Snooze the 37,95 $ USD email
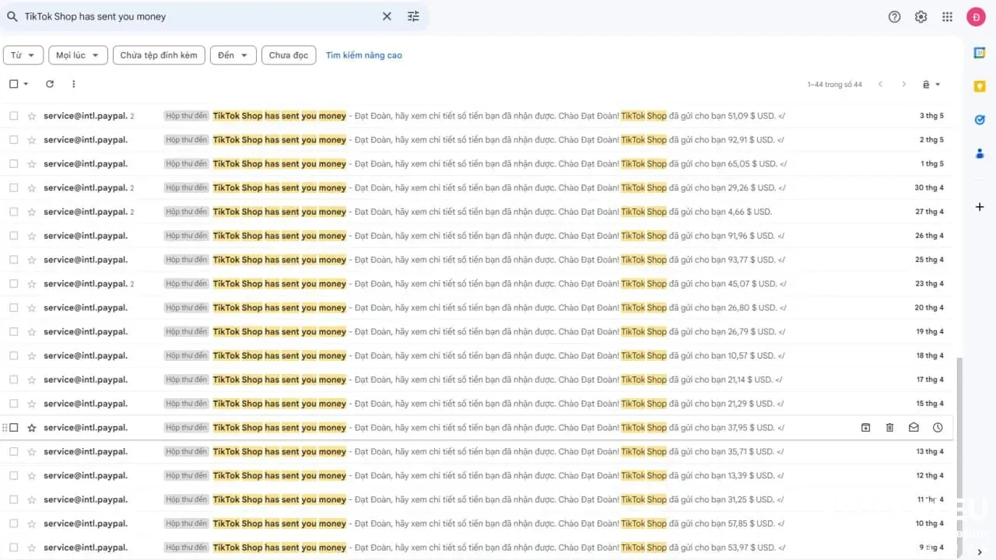 point(938,428)
